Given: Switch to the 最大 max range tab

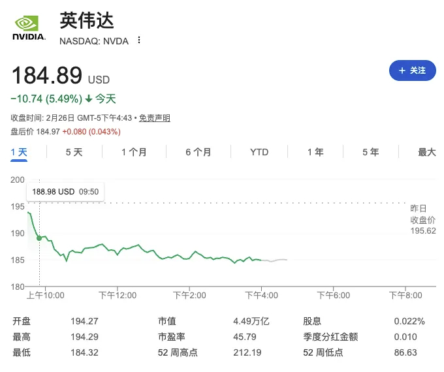Looking at the screenshot, I should (427, 152).
